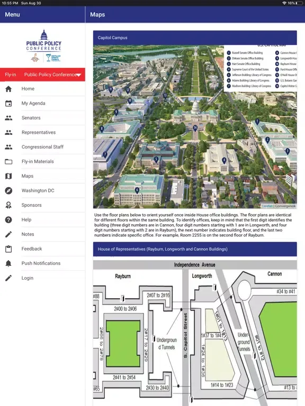Tap map pin 10 on the campus map

130,100
